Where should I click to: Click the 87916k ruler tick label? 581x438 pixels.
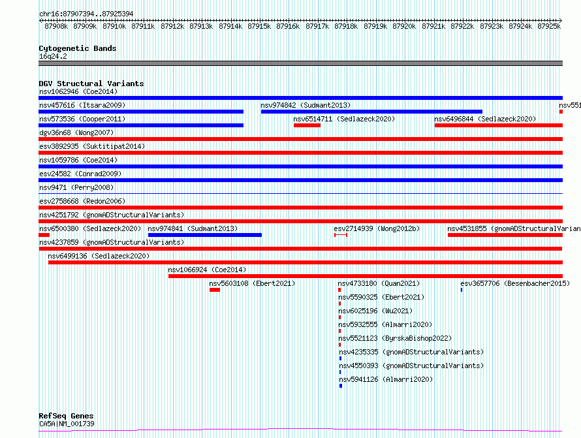(288, 26)
